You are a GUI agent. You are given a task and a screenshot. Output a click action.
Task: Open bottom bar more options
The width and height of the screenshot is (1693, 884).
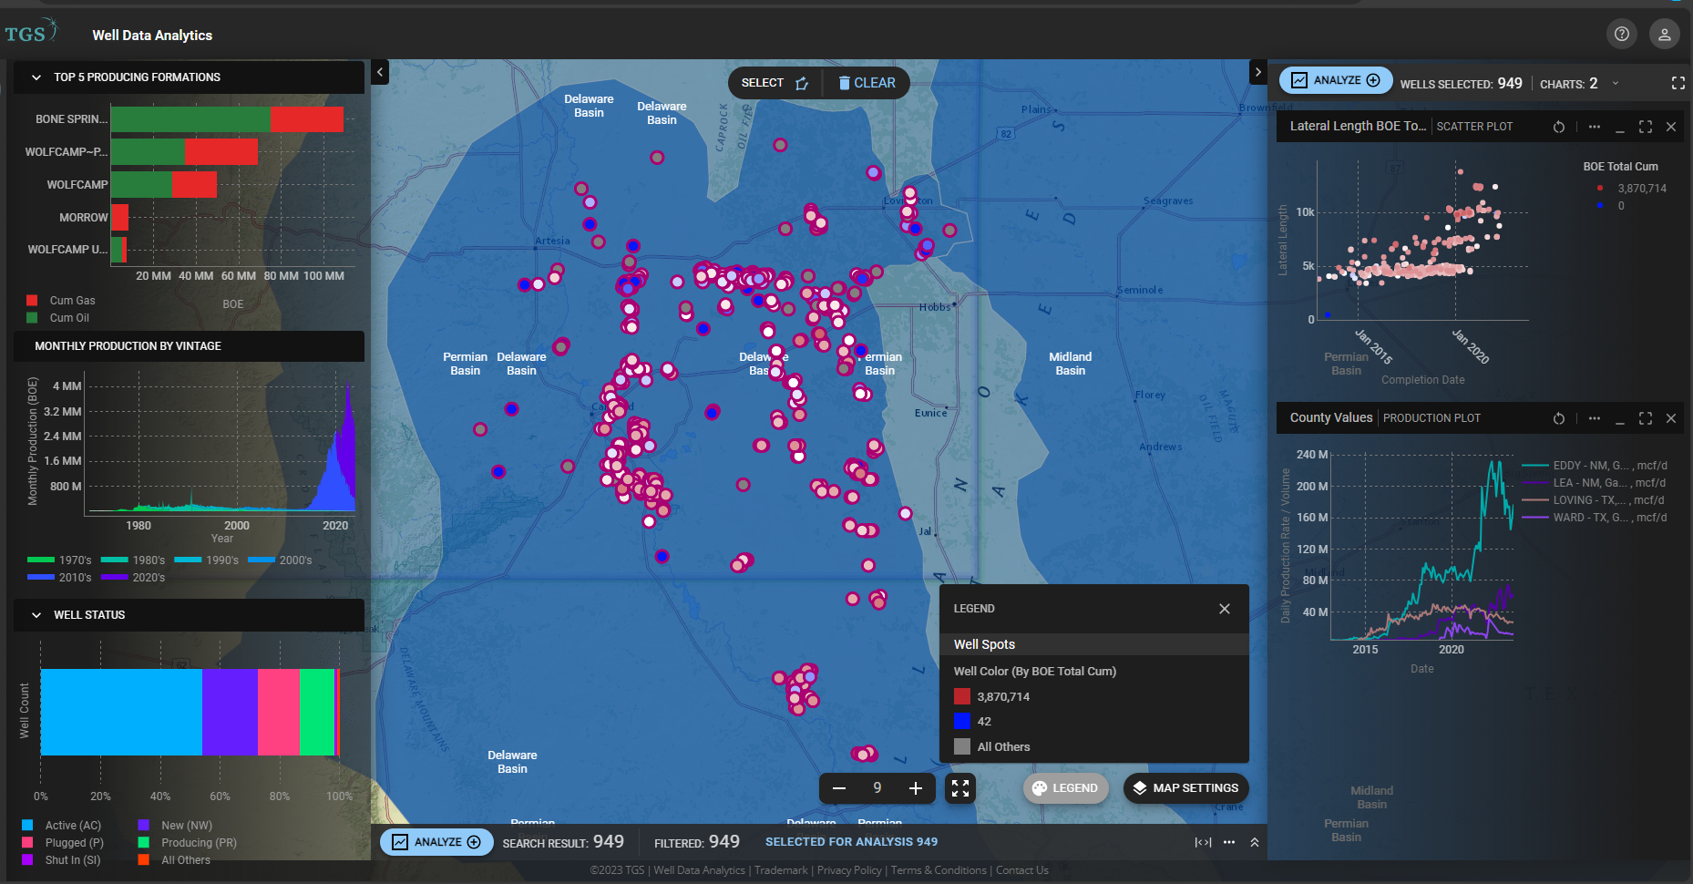(x=1229, y=842)
